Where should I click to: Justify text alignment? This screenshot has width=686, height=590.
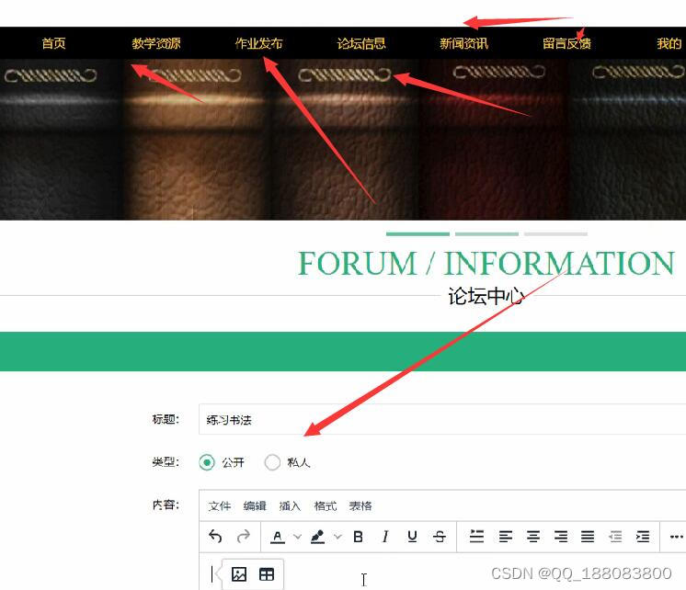coord(588,537)
